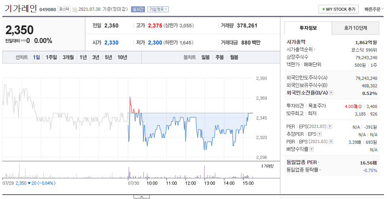This screenshot has height=199, width=388.
Task: Click the 동일업종 PER value 16.56배
Action: pyautogui.click(x=369, y=163)
